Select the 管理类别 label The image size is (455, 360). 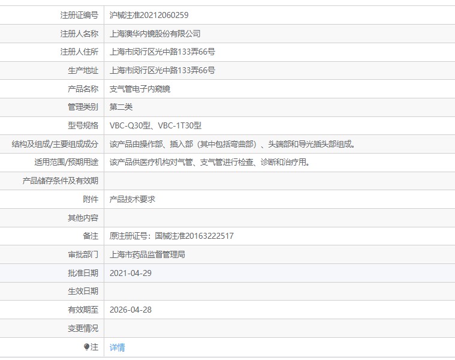(x=83, y=107)
